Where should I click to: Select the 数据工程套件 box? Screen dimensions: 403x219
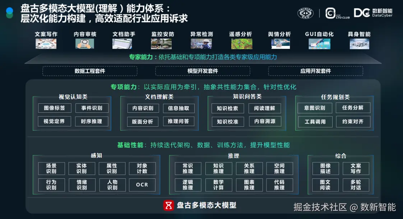[90, 71]
